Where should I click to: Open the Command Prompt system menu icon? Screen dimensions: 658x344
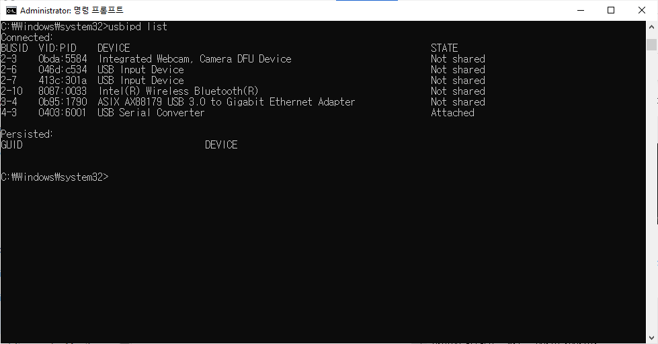[11, 10]
